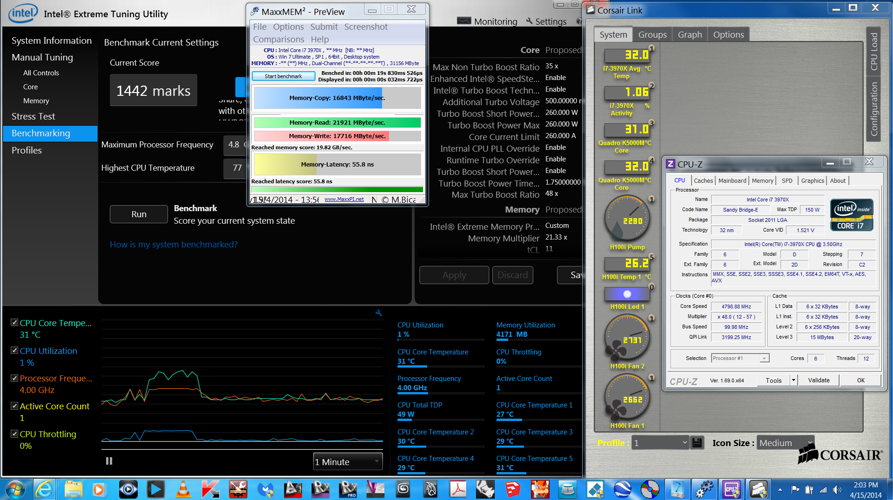Open VLC media player from taskbar
Screen dimensions: 893x500
pyautogui.click(x=183, y=489)
